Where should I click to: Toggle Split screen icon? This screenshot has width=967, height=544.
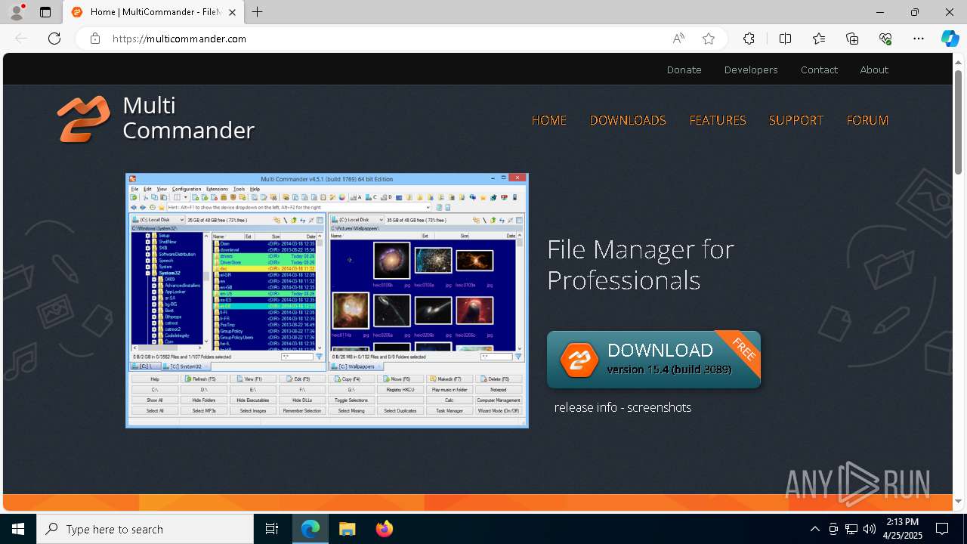785,39
